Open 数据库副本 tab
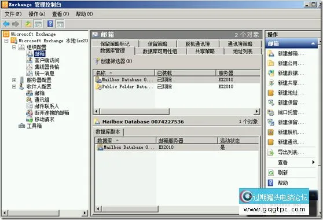 click(108, 132)
